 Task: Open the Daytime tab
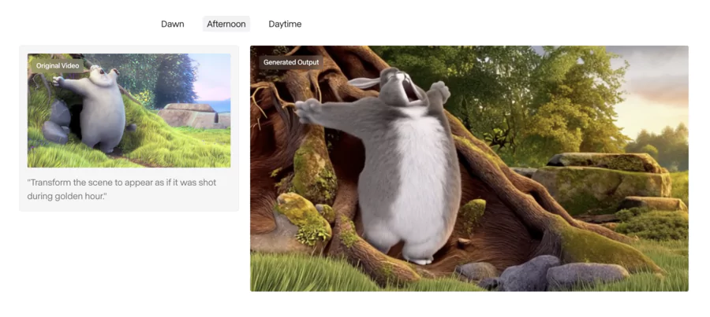[x=285, y=24]
